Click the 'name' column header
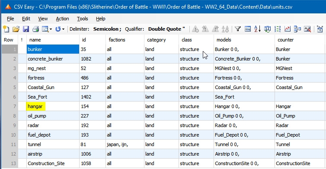326x169 pixels. tap(53, 40)
